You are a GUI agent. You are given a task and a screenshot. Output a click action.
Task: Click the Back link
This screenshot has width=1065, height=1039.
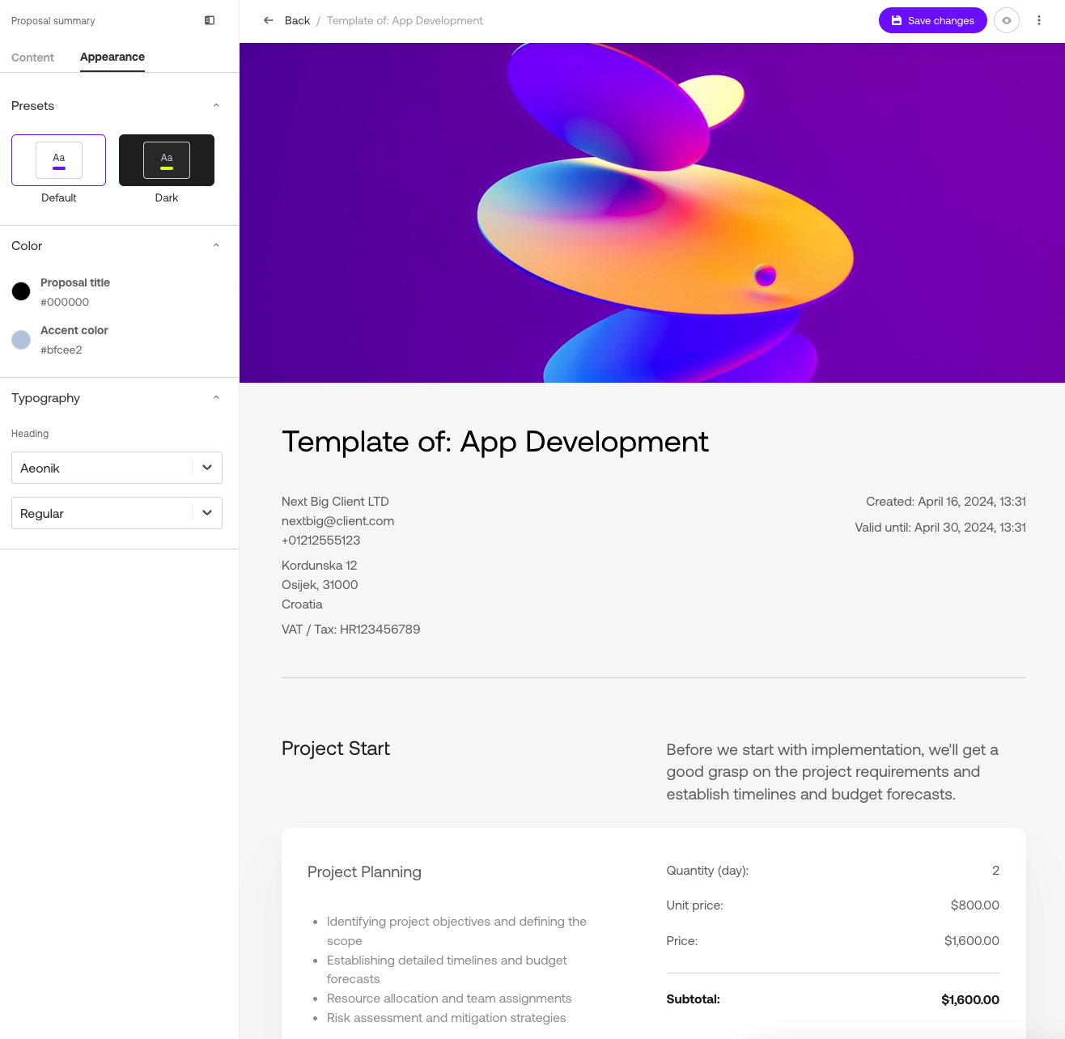click(x=297, y=20)
